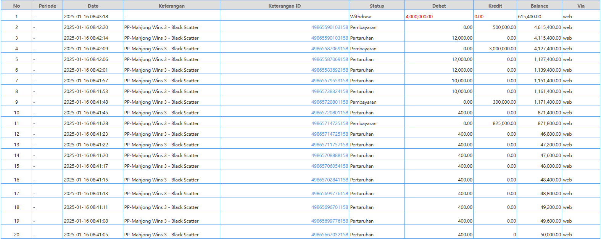This screenshot has width=601, height=239.
Task: Click the Keterangan ID column header
Action: (284, 6)
